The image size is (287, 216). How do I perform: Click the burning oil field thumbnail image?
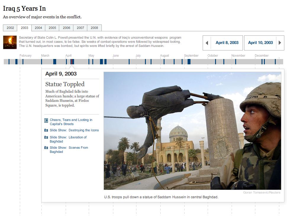coord(10,42)
